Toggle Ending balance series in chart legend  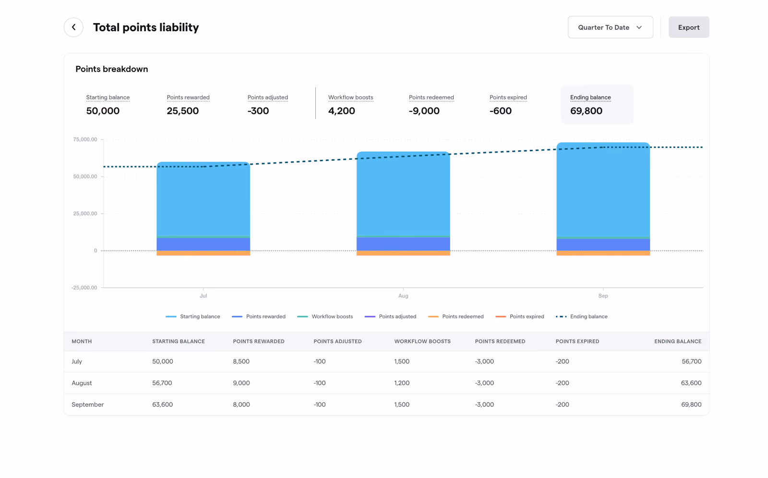[x=582, y=317]
